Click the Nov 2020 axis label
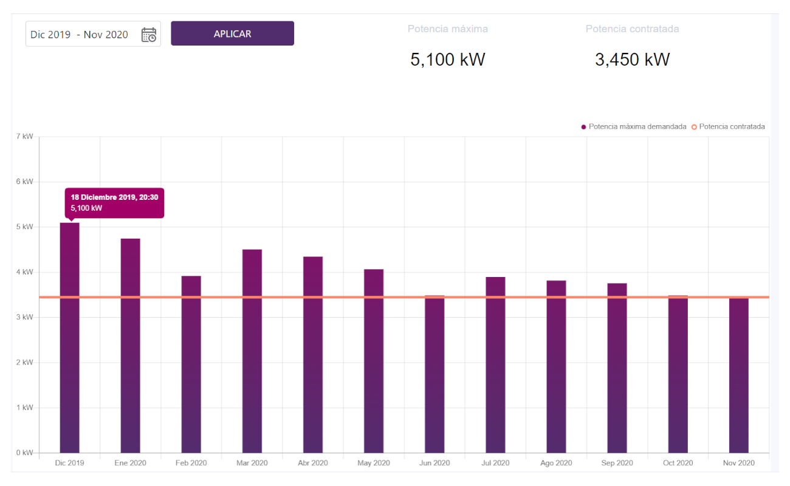The width and height of the screenshot is (790, 486). [739, 463]
